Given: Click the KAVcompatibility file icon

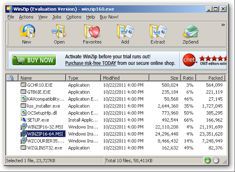Looking at the screenshot, I should click(x=23, y=99).
